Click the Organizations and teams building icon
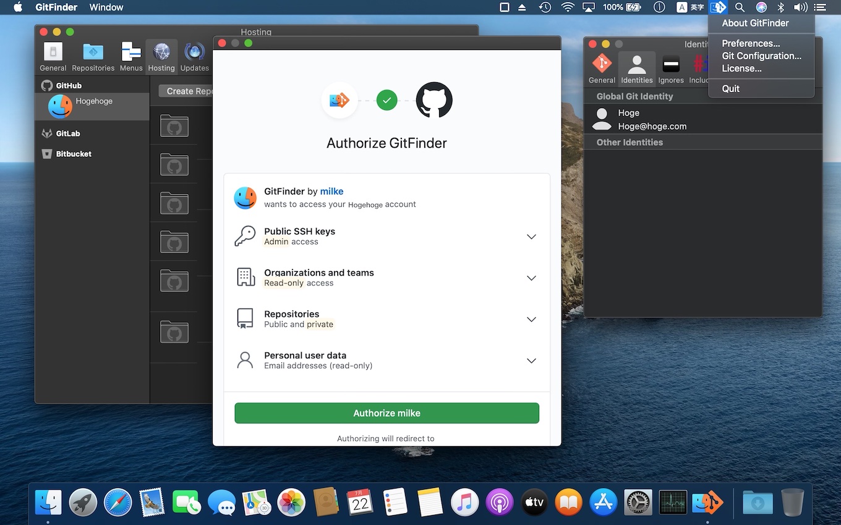This screenshot has width=841, height=525. pyautogui.click(x=245, y=277)
